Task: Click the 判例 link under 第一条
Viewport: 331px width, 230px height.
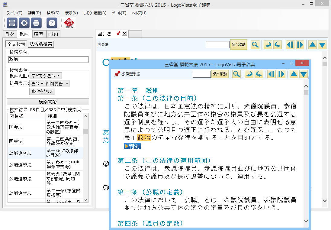Action: pyautogui.click(x=132, y=146)
